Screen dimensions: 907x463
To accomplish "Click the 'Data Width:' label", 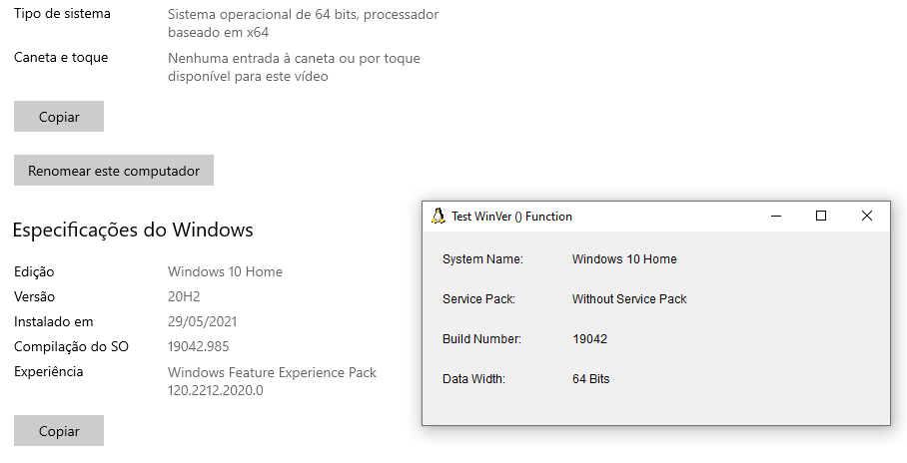I will click(473, 378).
